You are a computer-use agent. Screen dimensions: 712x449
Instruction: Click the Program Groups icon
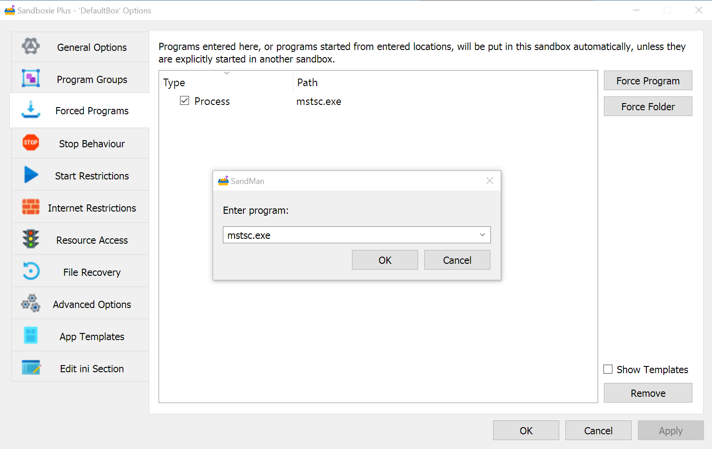(x=31, y=79)
